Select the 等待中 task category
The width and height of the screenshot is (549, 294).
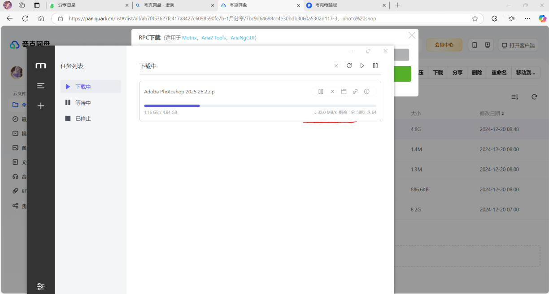point(83,103)
